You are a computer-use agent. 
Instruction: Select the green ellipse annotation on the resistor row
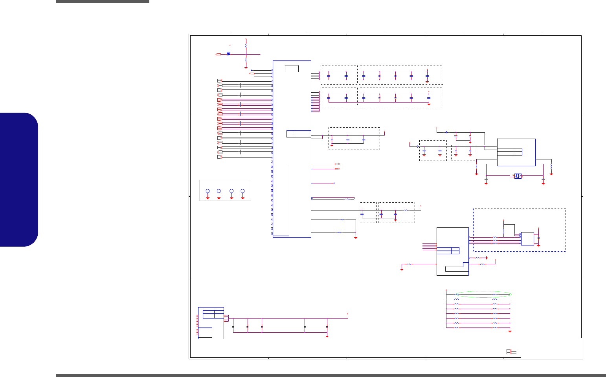[484, 294]
